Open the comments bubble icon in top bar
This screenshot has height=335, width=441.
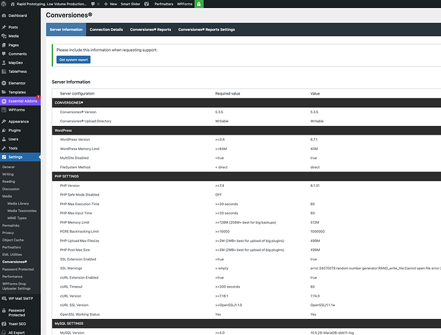pyautogui.click(x=91, y=3)
